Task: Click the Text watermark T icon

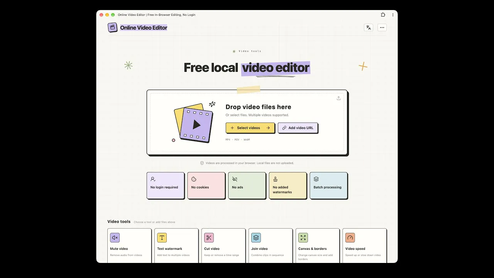Action: pyautogui.click(x=162, y=237)
